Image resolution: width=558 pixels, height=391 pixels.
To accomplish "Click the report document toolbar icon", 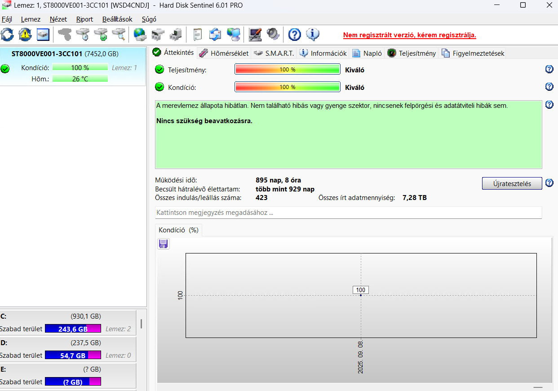I will 197,34.
